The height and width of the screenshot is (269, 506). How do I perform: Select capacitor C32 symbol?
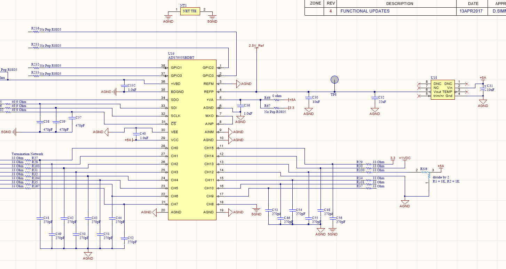click(x=374, y=98)
